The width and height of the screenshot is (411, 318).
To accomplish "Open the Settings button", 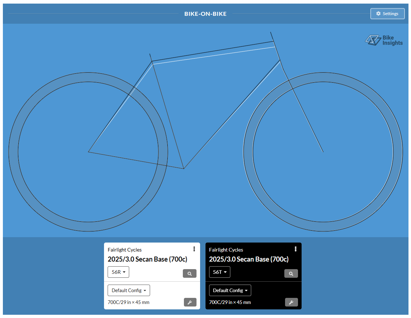I will 387,14.
